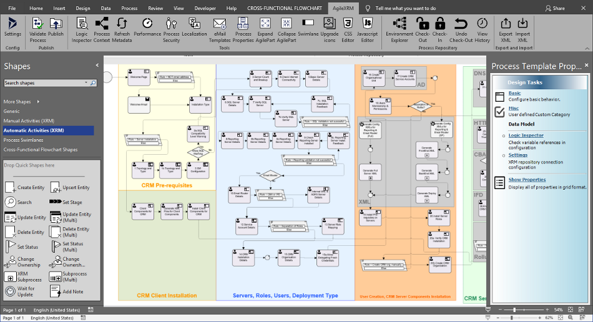Open the File menu
Image resolution: width=593 pixels, height=322 pixels.
[x=12, y=8]
